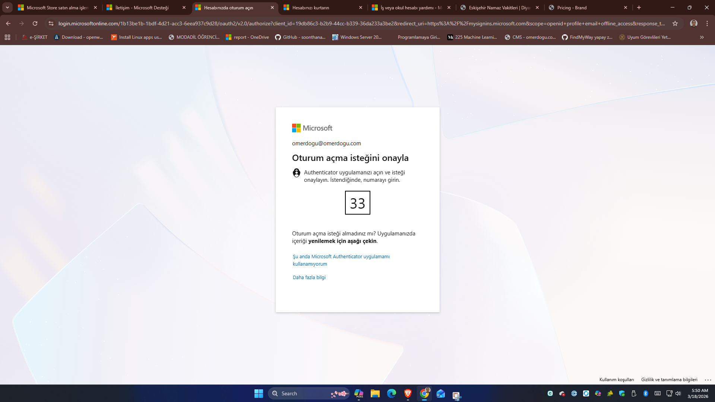Open Windows Security shield tray icon
715x402 pixels.
pyautogui.click(x=622, y=393)
